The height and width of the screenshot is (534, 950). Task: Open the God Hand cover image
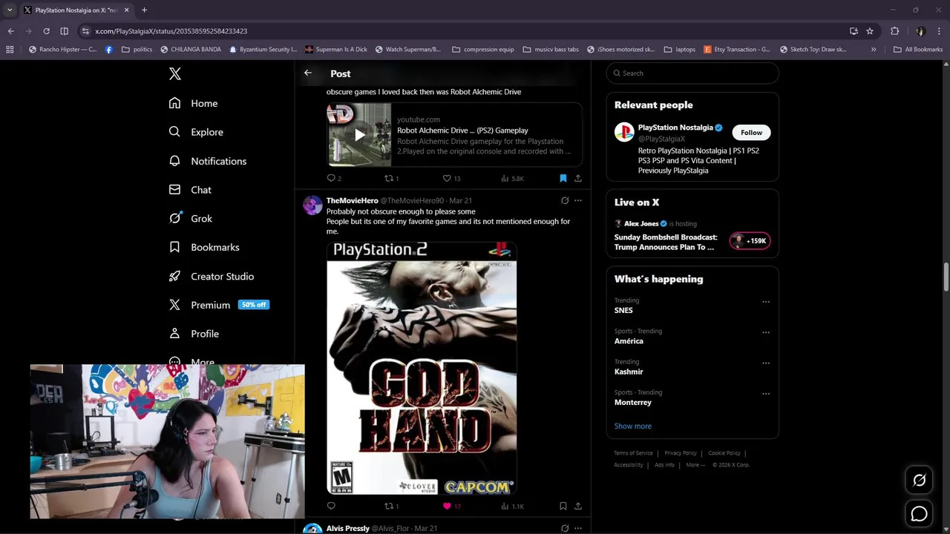(422, 368)
